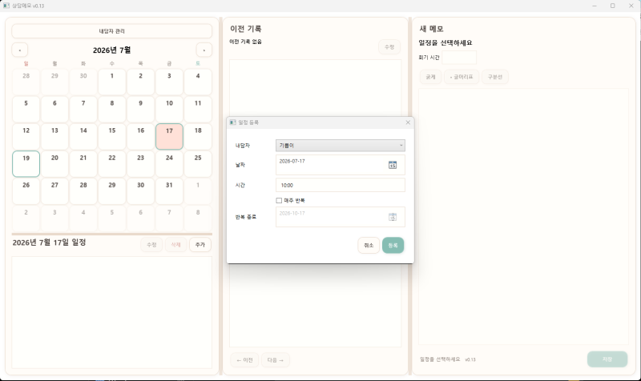Click the 등록 button in dialog
641x381 pixels.
coord(393,246)
